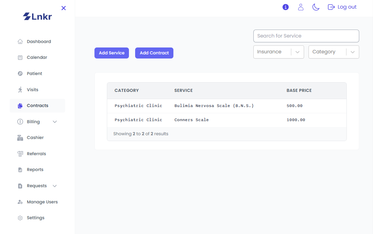Click the Log out link text

point(347,7)
